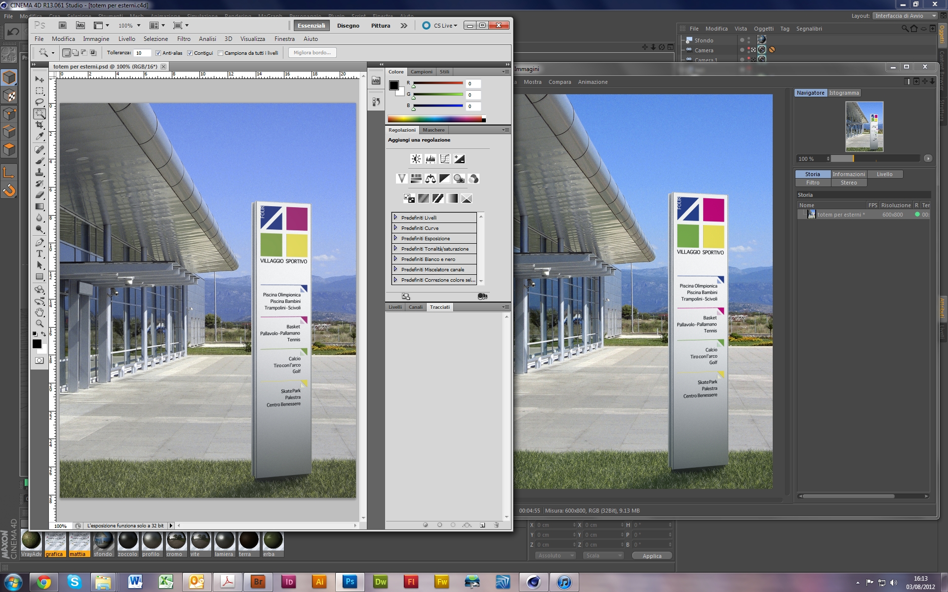Switch to the Livelli panel tab
The image size is (948, 592).
click(x=395, y=307)
